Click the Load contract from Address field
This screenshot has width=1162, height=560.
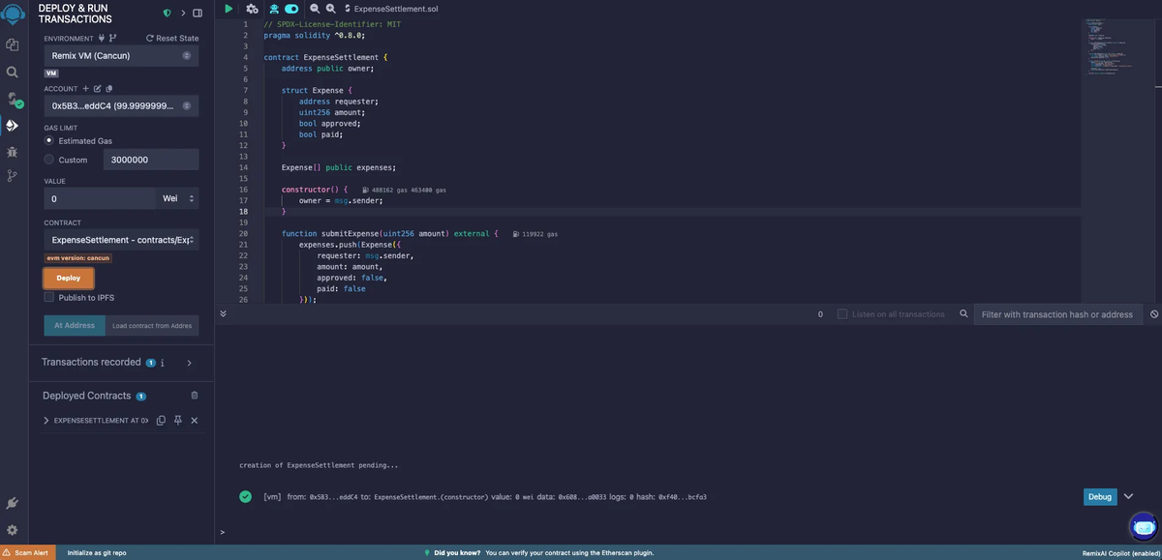pos(151,325)
